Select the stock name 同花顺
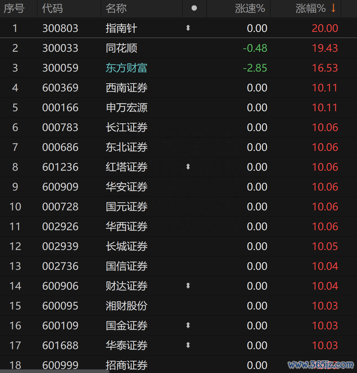 point(121,48)
